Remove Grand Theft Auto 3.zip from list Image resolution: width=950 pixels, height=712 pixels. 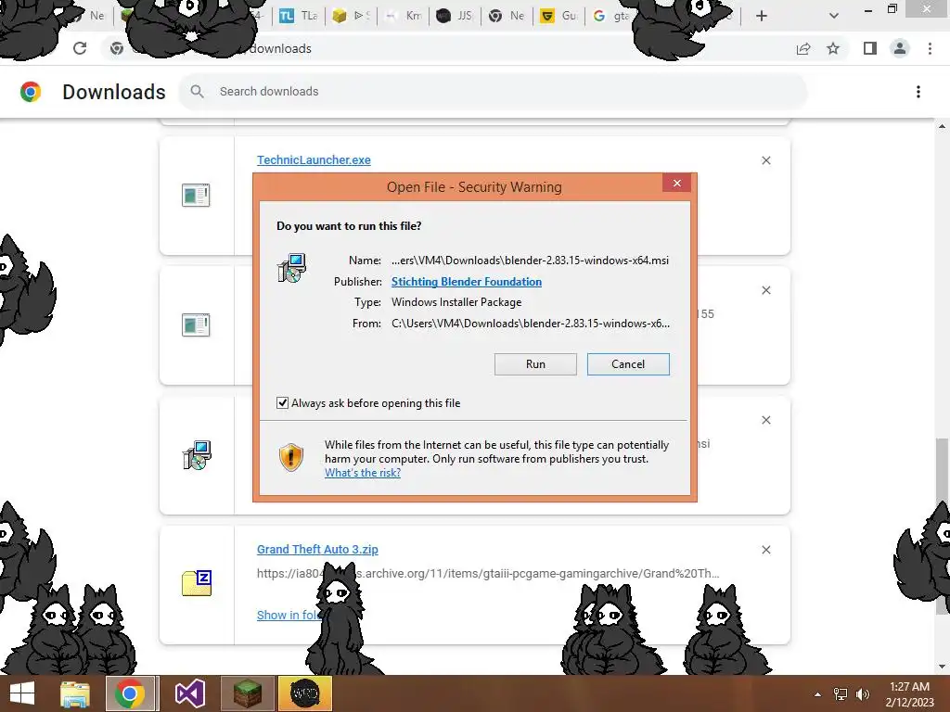point(765,550)
